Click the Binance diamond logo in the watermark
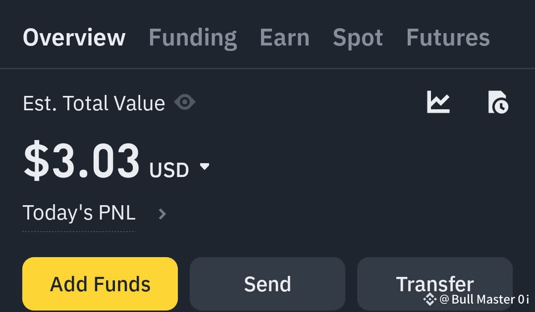Screen dimensions: 535x312 [430, 299]
